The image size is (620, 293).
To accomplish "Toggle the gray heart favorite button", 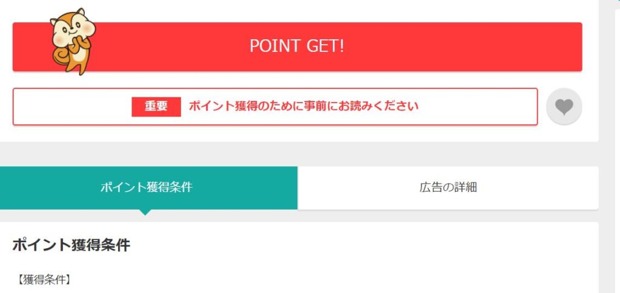I will tap(564, 106).
